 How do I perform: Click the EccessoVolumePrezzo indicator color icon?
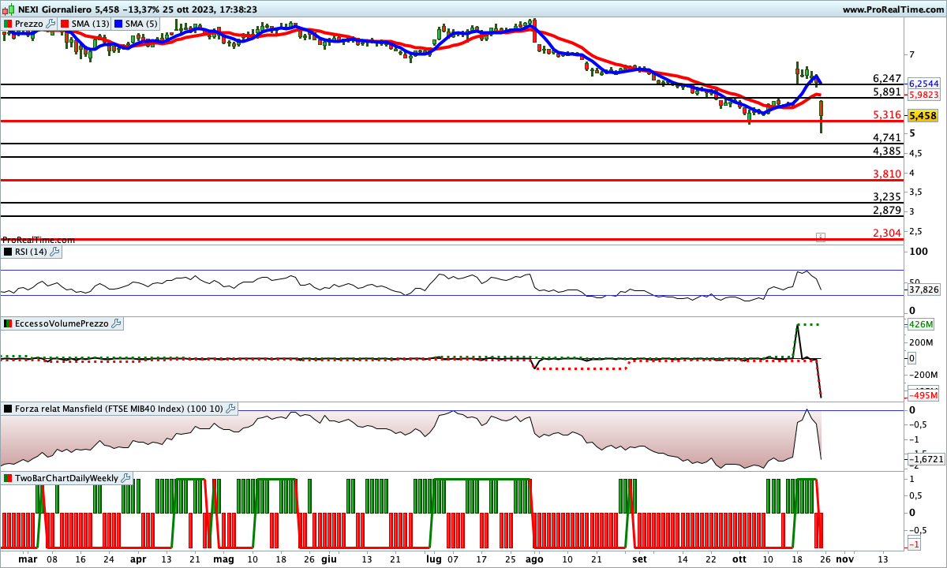click(x=8, y=323)
